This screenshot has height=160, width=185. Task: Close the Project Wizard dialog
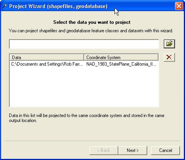[179, 6]
